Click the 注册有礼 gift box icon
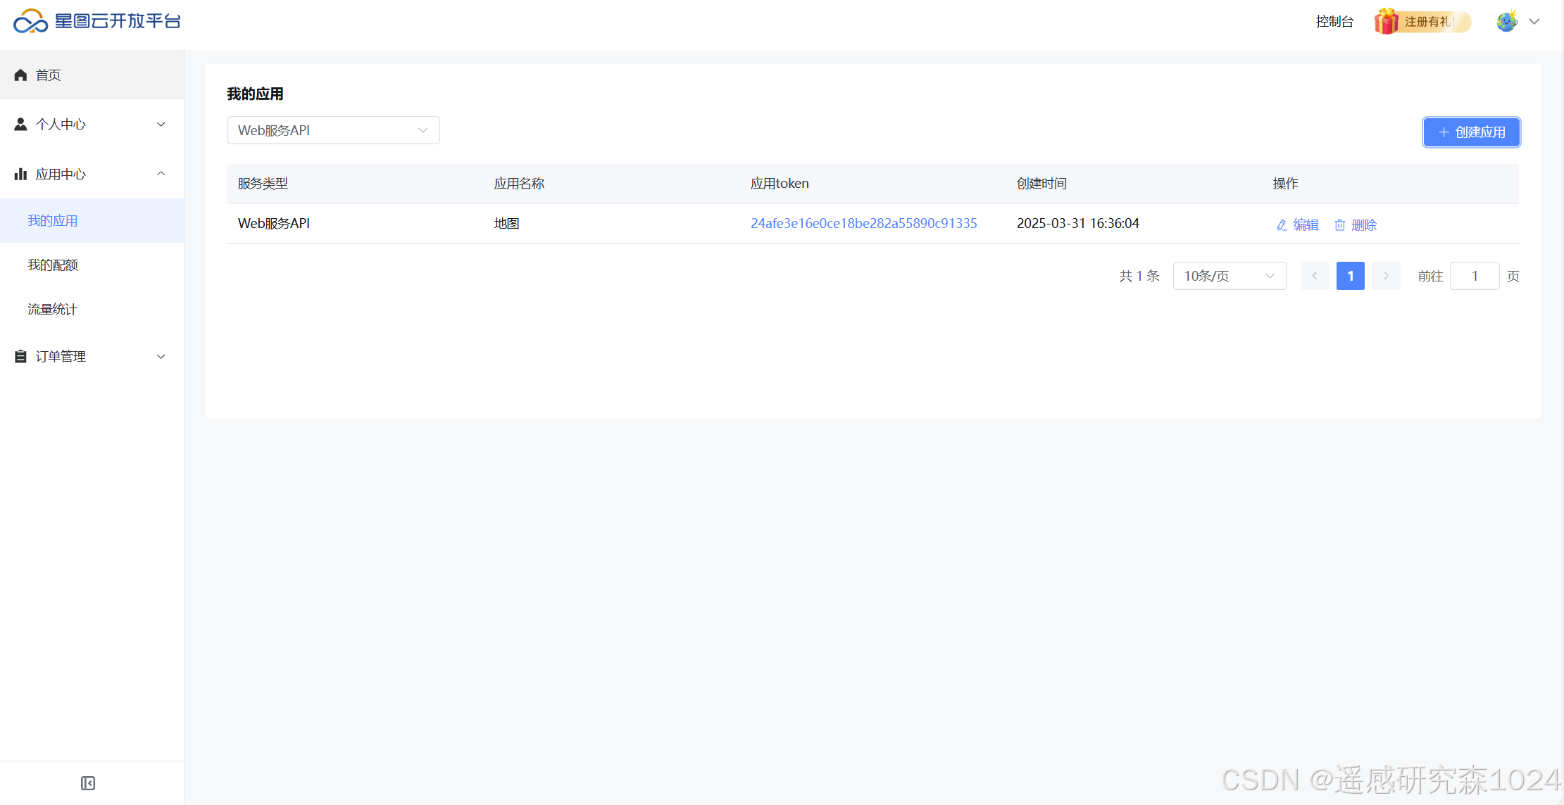 tap(1386, 22)
